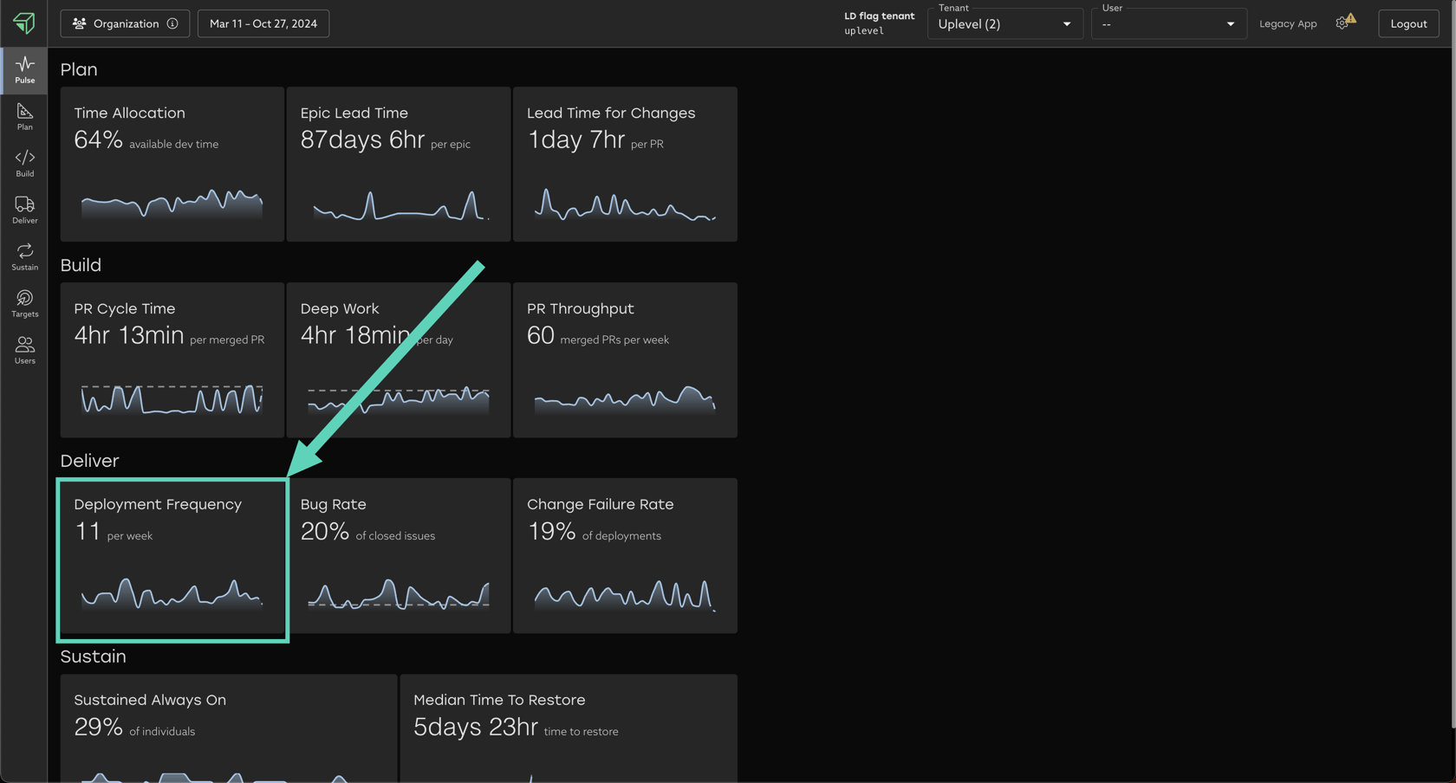Navigate to Targets in sidebar
This screenshot has height=783, width=1456.
24,304
